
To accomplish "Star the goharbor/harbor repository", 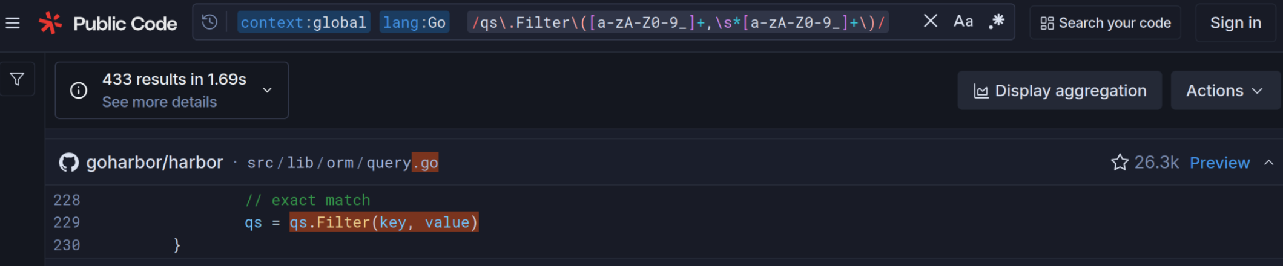I will [x=1120, y=163].
